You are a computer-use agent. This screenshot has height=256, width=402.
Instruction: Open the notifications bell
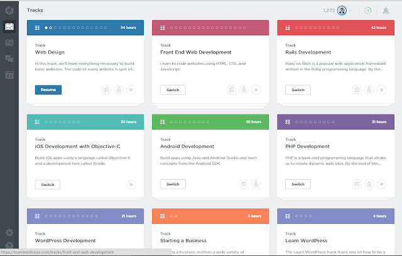pos(386,11)
